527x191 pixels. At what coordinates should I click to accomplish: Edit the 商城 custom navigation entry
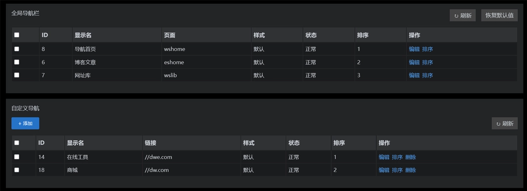(384, 170)
